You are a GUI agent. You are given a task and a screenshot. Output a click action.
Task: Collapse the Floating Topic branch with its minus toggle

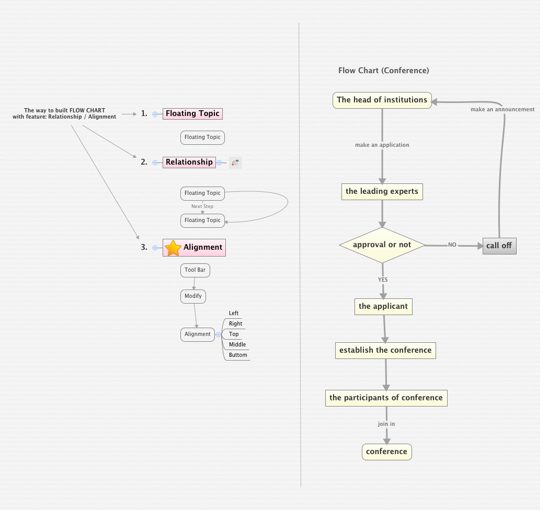click(x=154, y=113)
